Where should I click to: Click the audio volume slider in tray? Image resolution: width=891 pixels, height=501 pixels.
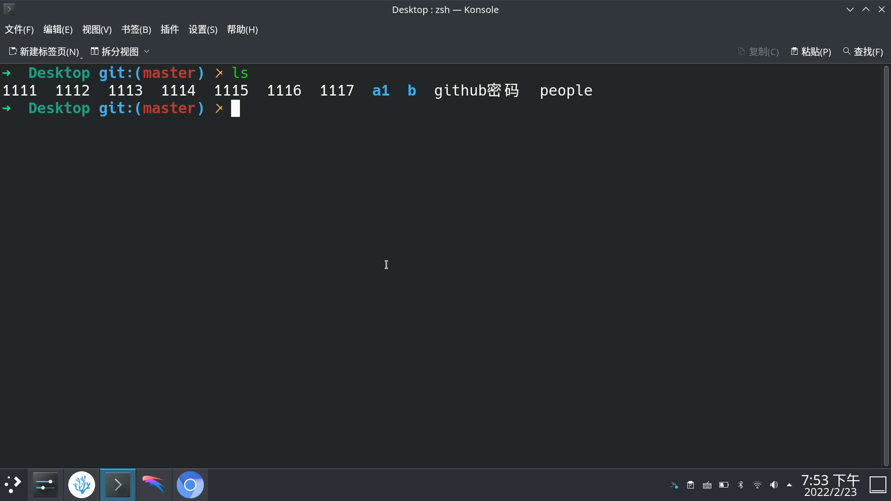(x=774, y=484)
